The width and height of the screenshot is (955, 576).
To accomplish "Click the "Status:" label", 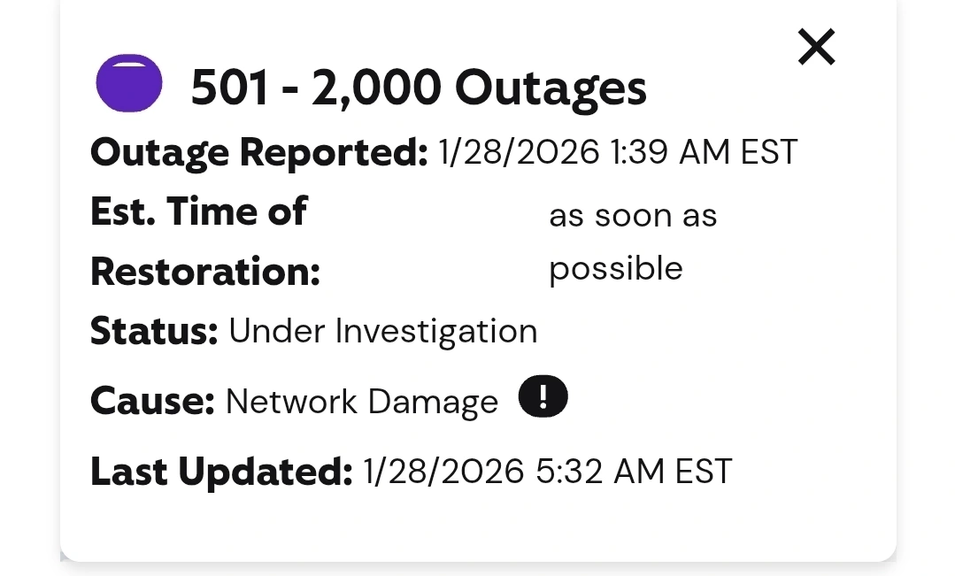I will tap(154, 331).
